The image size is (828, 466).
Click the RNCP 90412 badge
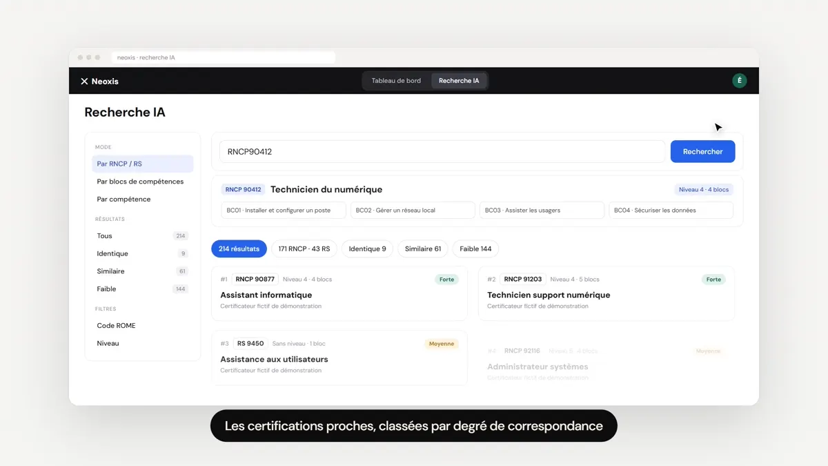coord(243,189)
